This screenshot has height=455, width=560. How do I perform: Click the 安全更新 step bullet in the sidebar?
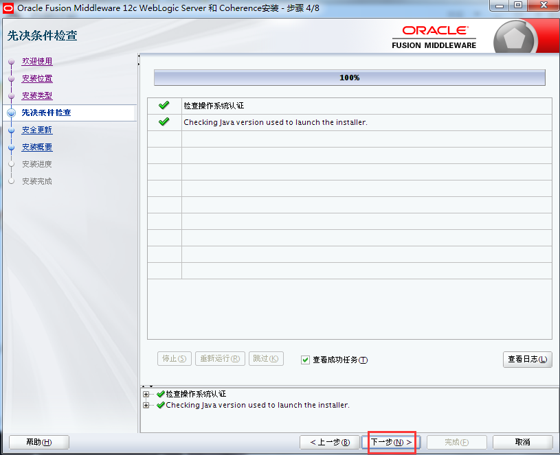coord(12,130)
